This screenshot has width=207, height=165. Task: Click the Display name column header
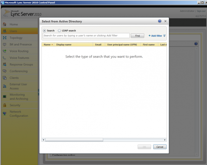73,44
